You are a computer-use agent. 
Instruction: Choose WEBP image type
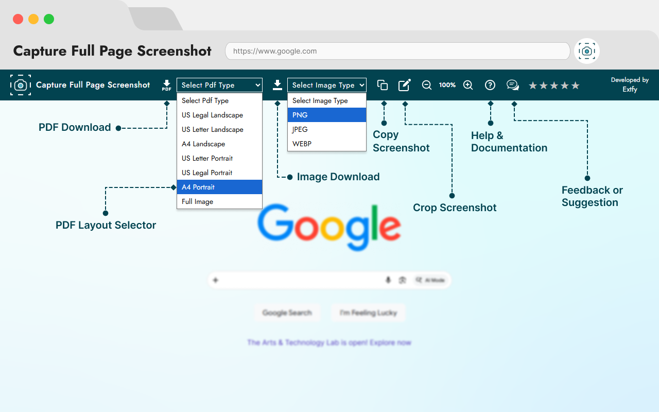(327, 144)
